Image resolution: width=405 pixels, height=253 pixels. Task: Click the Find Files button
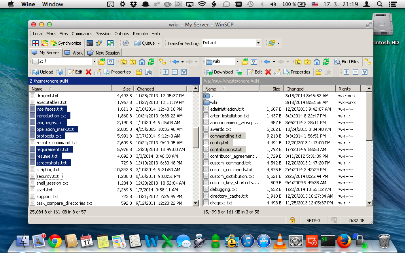pyautogui.click(x=347, y=62)
